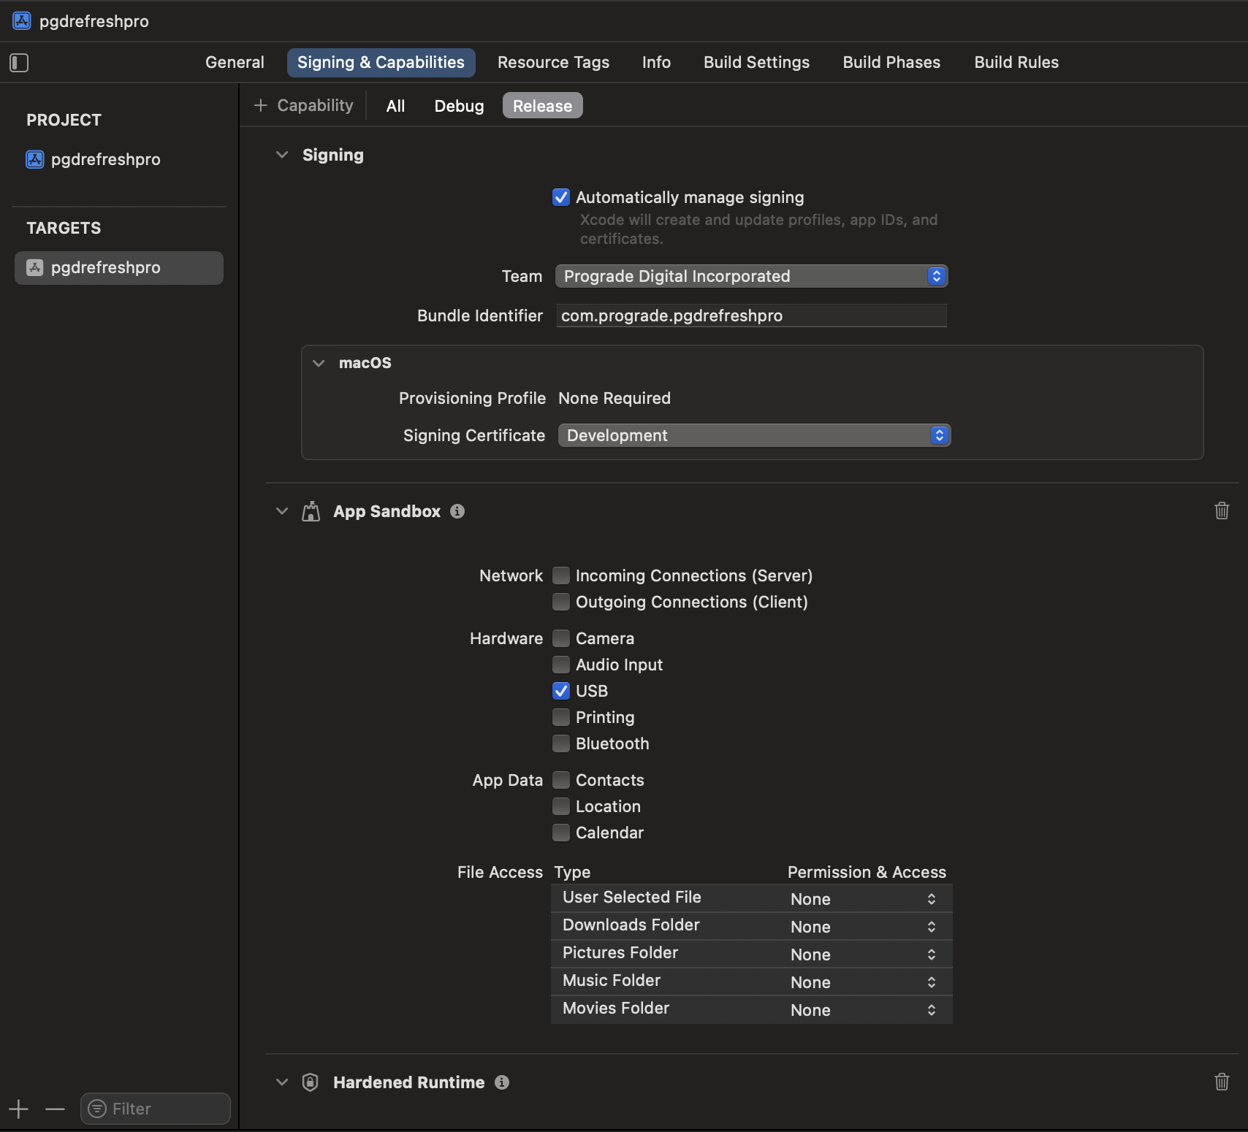Open the Build Rules tab

tap(1016, 63)
